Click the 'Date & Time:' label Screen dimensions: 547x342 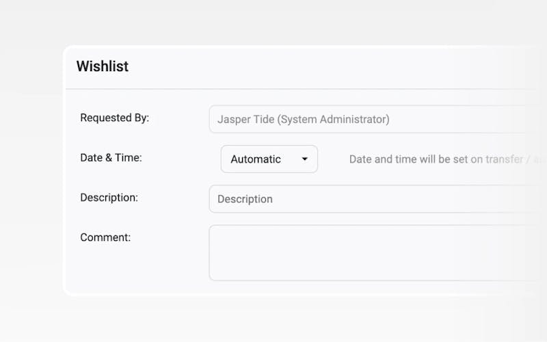coord(111,158)
